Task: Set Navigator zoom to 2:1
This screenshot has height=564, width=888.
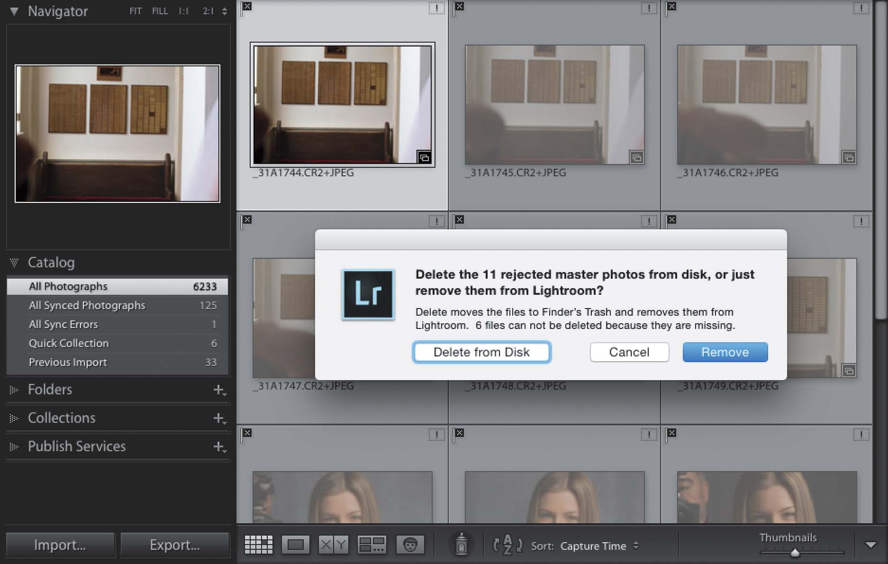Action: click(208, 11)
